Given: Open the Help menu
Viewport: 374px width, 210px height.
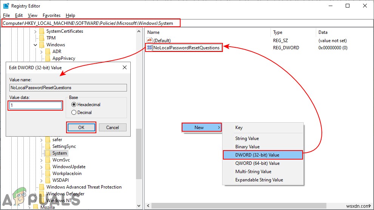Looking at the screenshot, I should (70, 15).
